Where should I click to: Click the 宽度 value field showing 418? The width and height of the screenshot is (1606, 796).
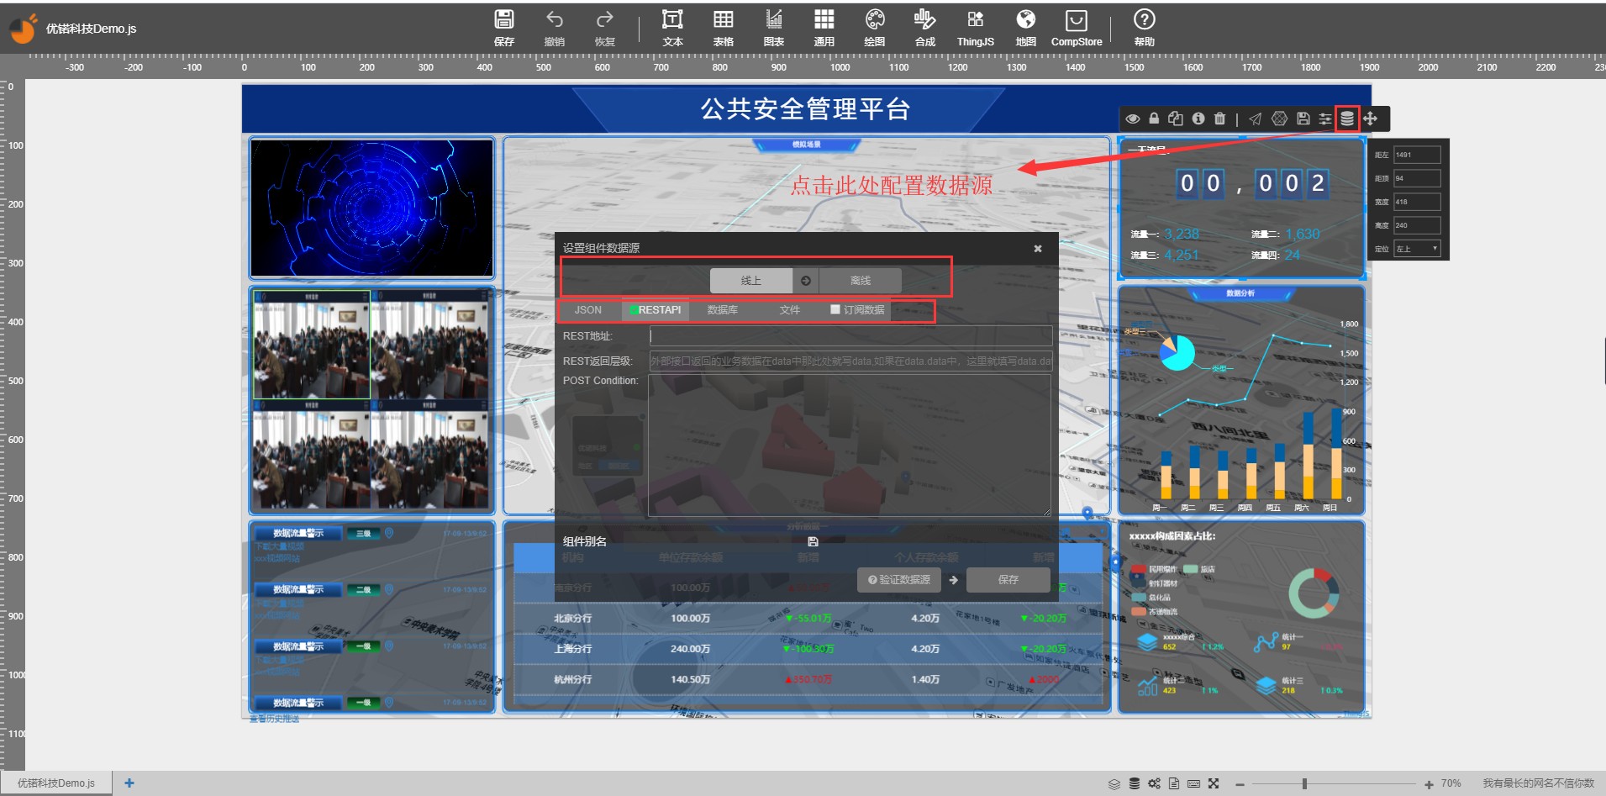(x=1417, y=202)
